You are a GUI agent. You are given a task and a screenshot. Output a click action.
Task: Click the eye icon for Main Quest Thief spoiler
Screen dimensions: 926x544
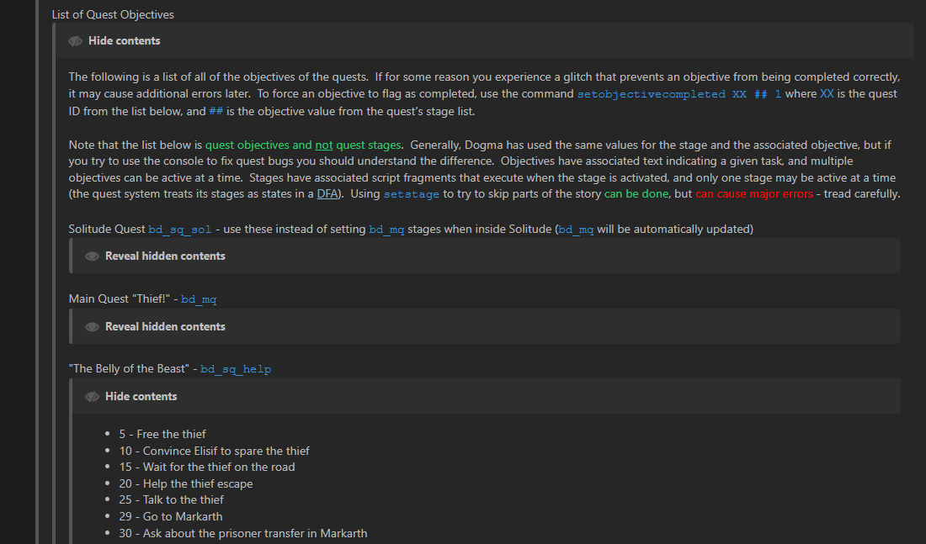(x=92, y=327)
